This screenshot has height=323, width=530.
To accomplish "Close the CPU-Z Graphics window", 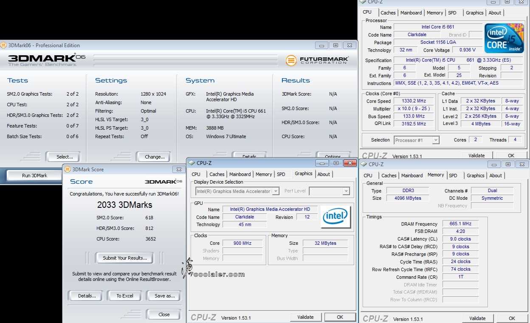I will tap(350, 163).
